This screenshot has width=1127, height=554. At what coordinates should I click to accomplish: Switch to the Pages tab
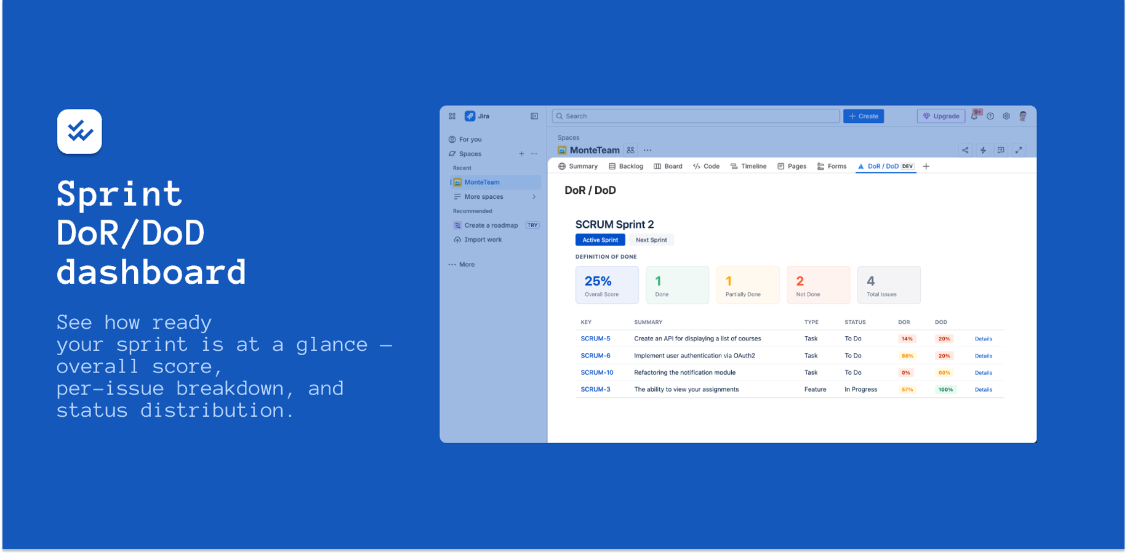[x=792, y=166]
